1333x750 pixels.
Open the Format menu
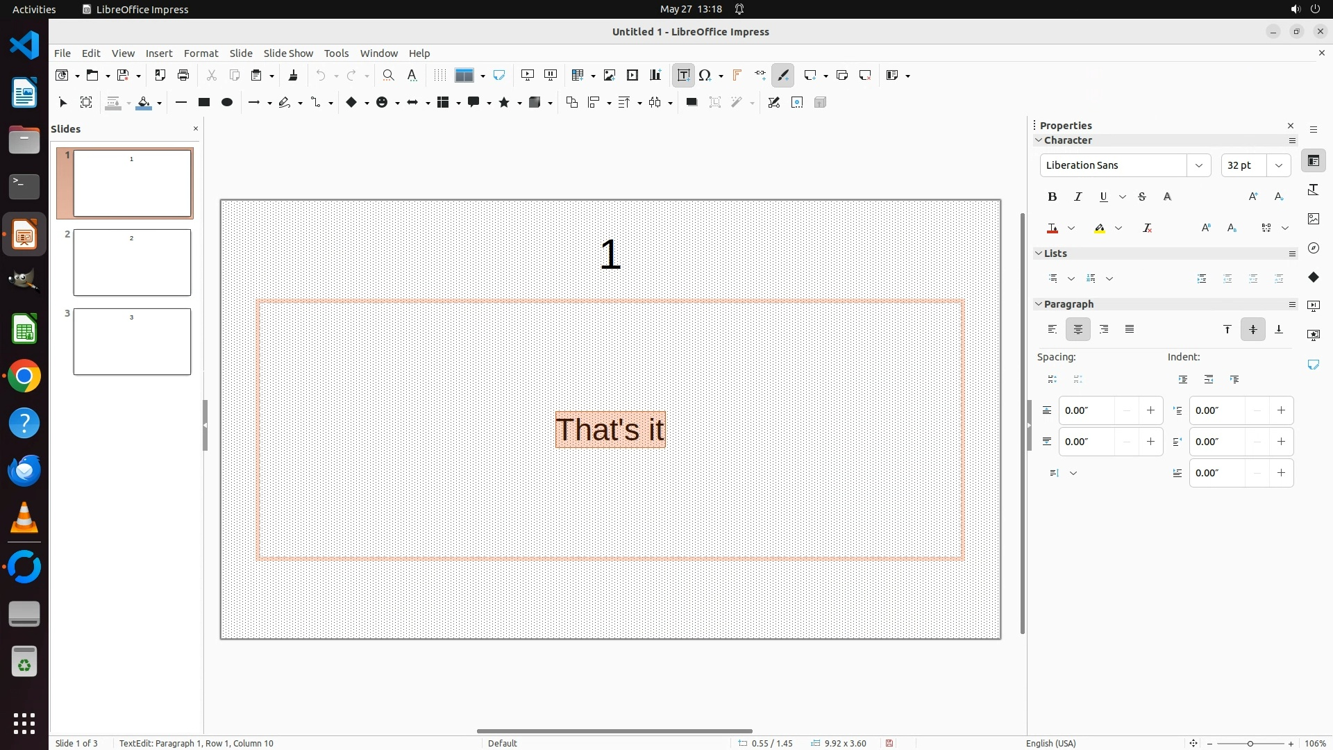pyautogui.click(x=201, y=53)
